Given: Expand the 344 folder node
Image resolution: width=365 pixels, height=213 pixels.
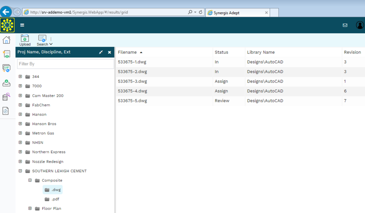Looking at the screenshot, I should click(x=20, y=76).
